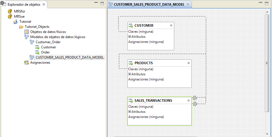Select the CUSTOMER_SALES_PRODUCT_DATA_MODEL editor tab
Viewport: 272px width, 137px height.
[149, 5]
